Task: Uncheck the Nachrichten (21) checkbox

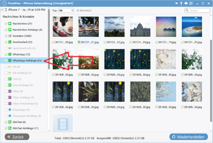Action: [x=6, y=24]
